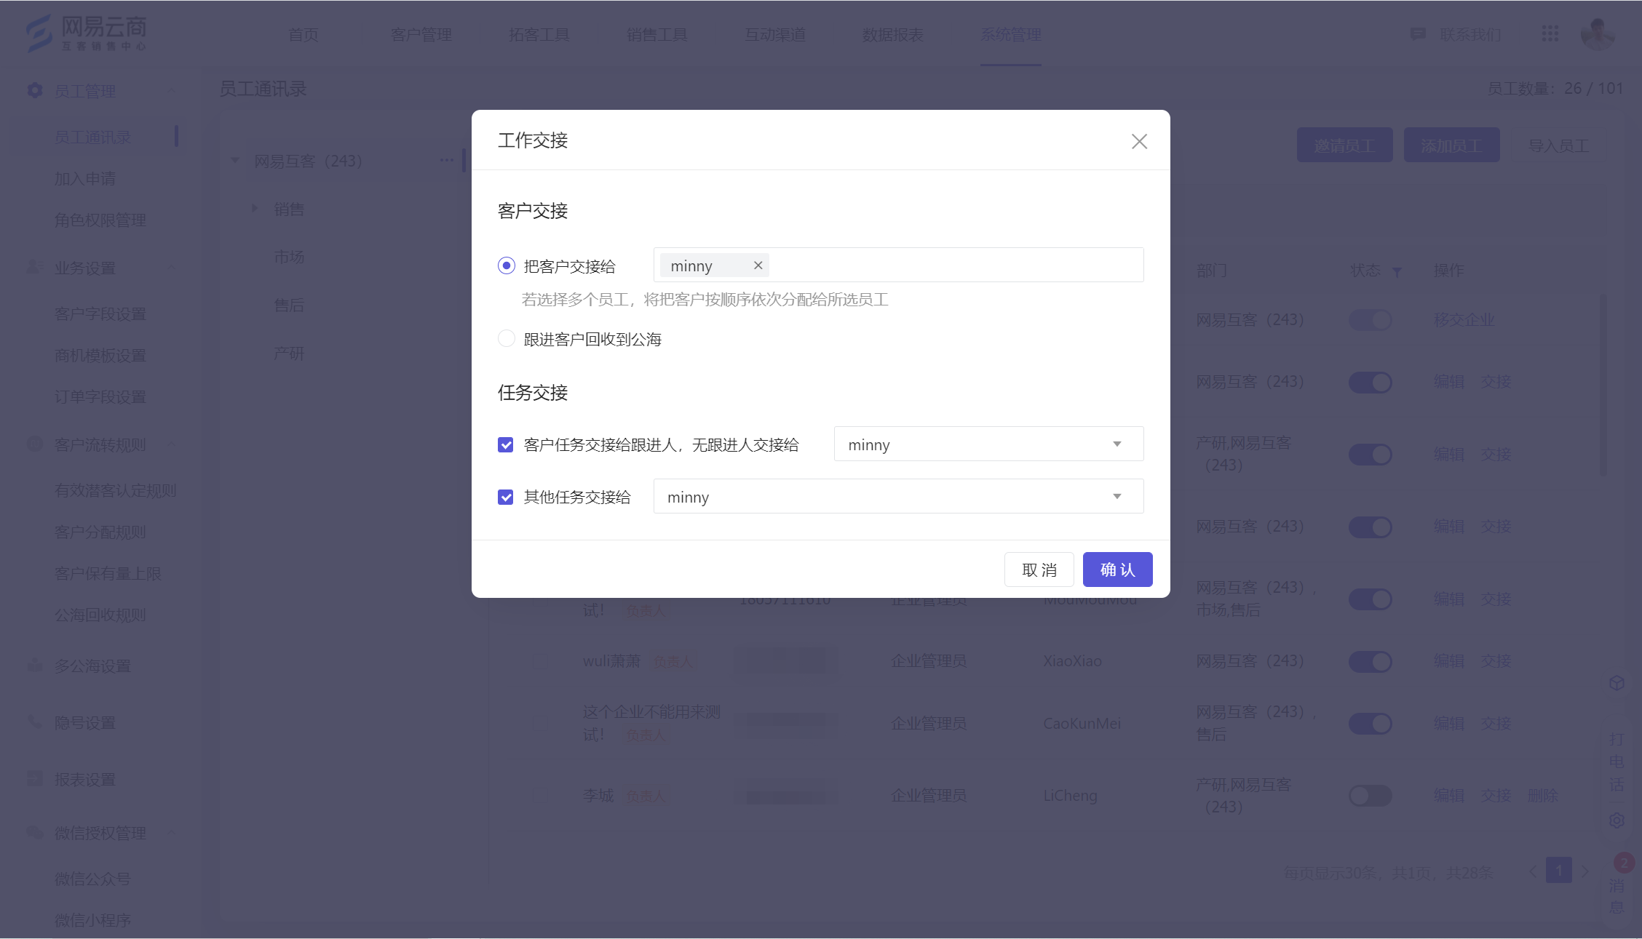The image size is (1642, 939).
Task: Click the settings gear on right toolbar
Action: click(x=1617, y=820)
